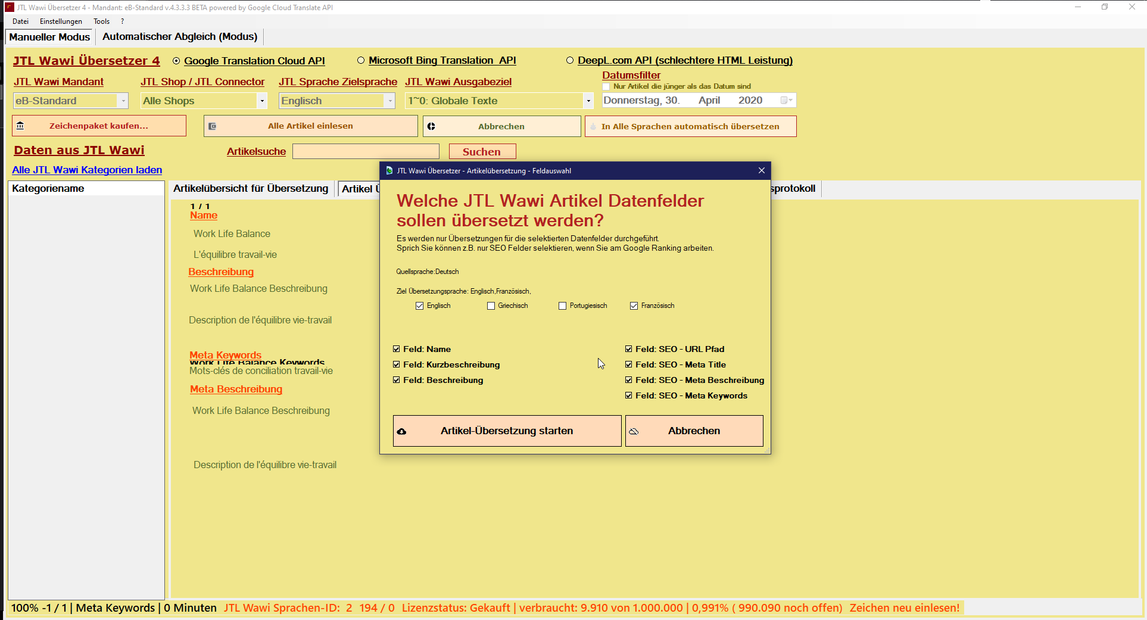Click In Alle Sprachen automatisch übersetzen
The height and width of the screenshot is (620, 1147).
[x=690, y=126]
